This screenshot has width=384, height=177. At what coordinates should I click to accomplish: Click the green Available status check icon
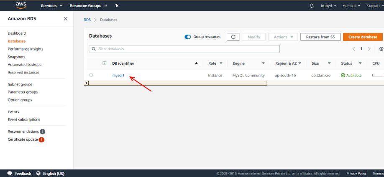[343, 75]
